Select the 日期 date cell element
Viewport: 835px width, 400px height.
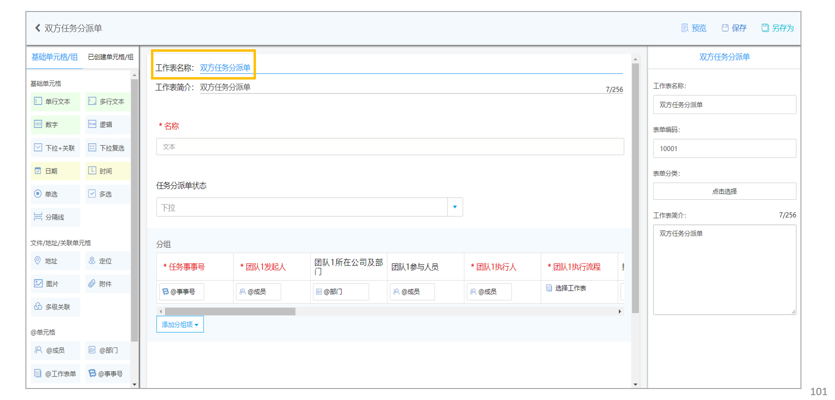pos(56,171)
